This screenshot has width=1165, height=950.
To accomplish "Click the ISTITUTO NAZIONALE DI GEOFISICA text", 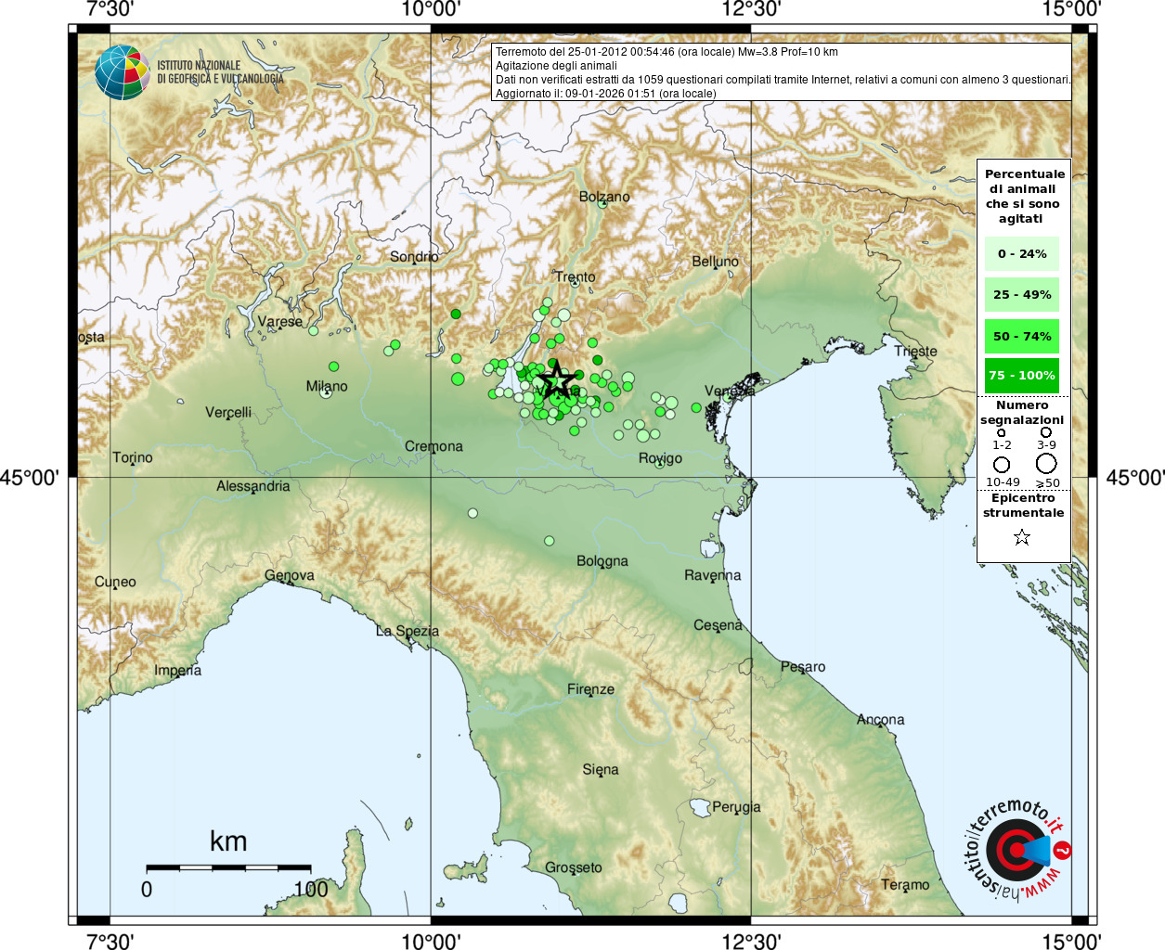I will click(x=220, y=72).
